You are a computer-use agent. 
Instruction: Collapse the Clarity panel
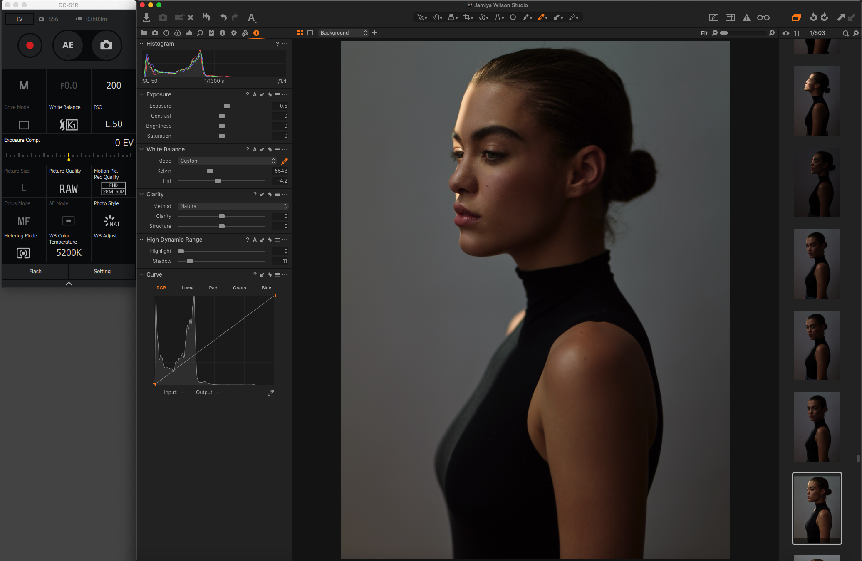pyautogui.click(x=141, y=194)
